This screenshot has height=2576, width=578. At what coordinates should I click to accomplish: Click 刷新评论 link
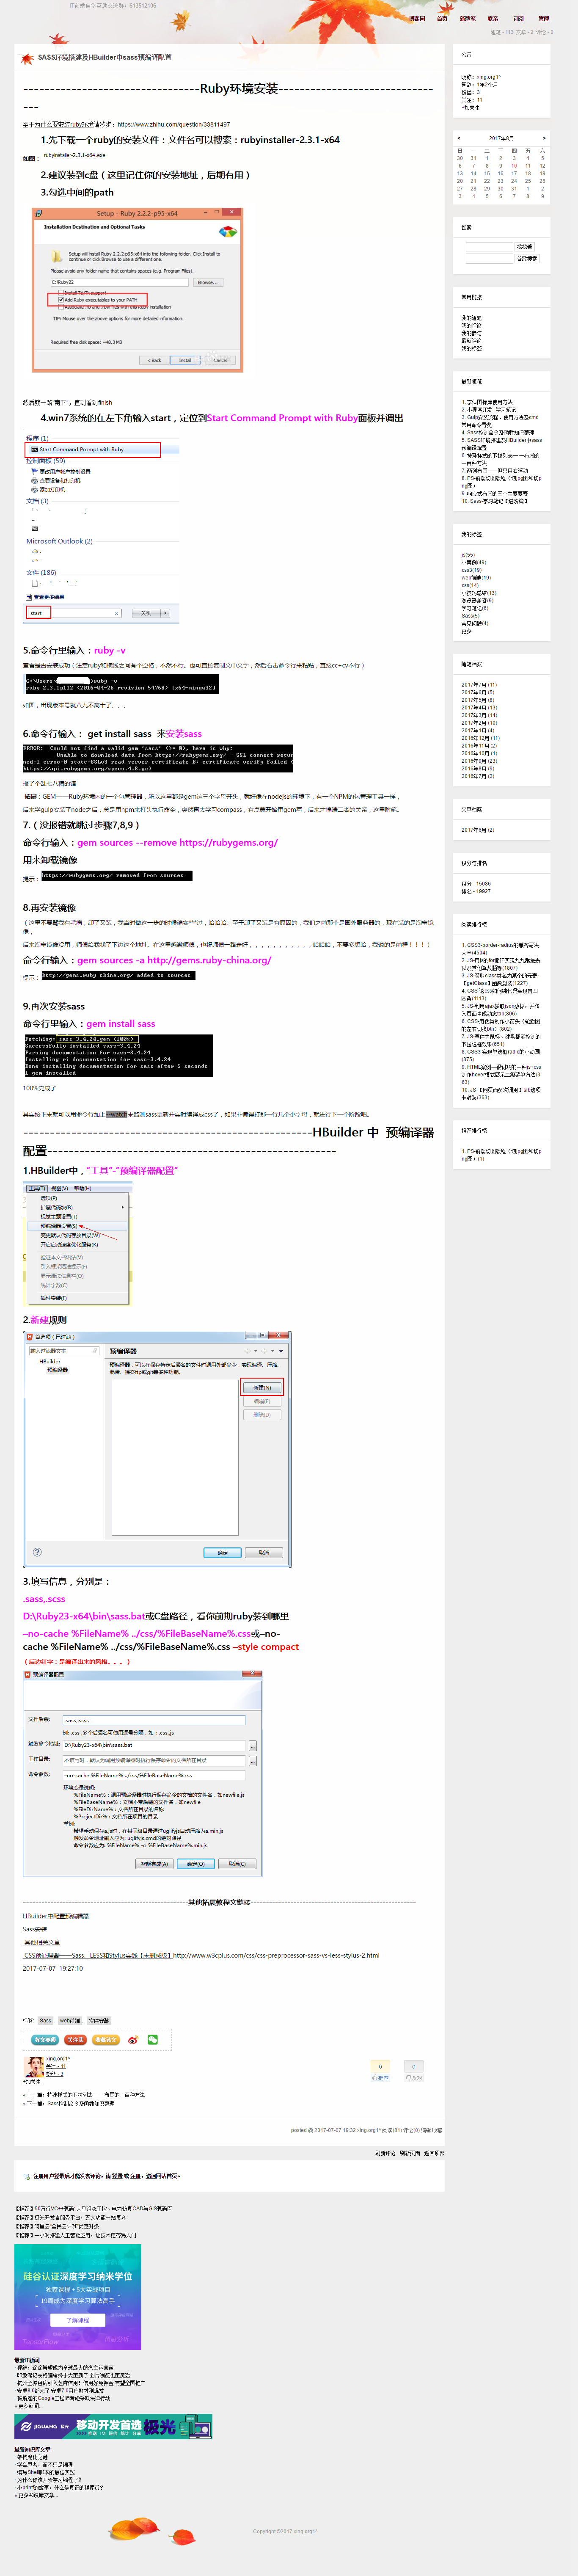pyautogui.click(x=385, y=2153)
